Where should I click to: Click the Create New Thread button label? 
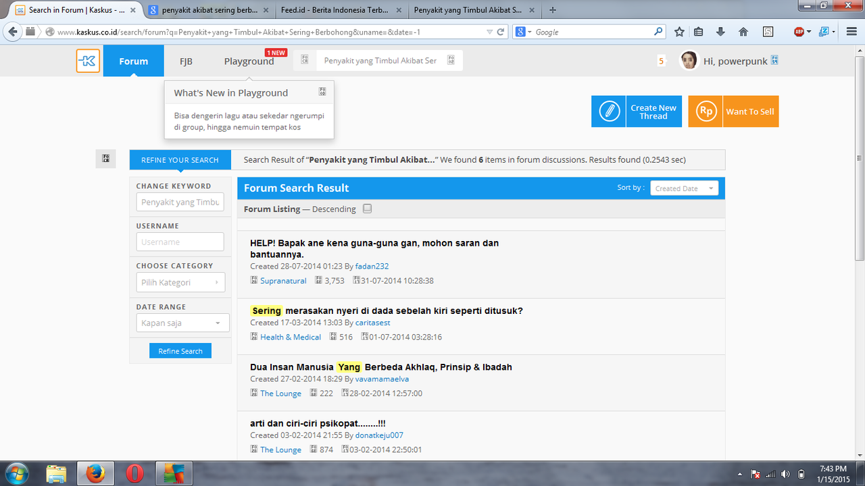tap(653, 111)
